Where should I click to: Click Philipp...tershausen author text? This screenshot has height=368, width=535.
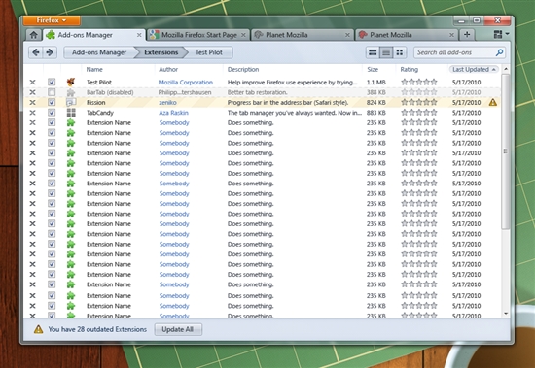coord(185,92)
